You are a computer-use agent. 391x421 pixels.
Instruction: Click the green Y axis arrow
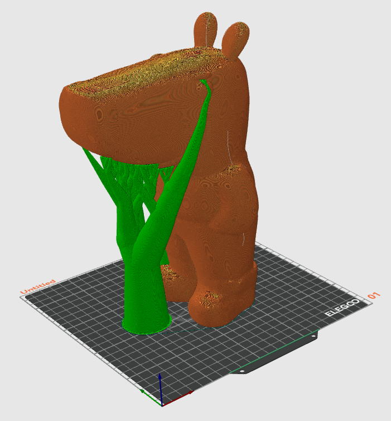(151, 398)
